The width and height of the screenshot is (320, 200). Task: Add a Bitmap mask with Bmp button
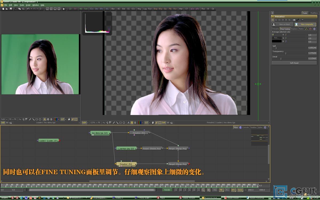pyautogui.click(x=155, y=9)
